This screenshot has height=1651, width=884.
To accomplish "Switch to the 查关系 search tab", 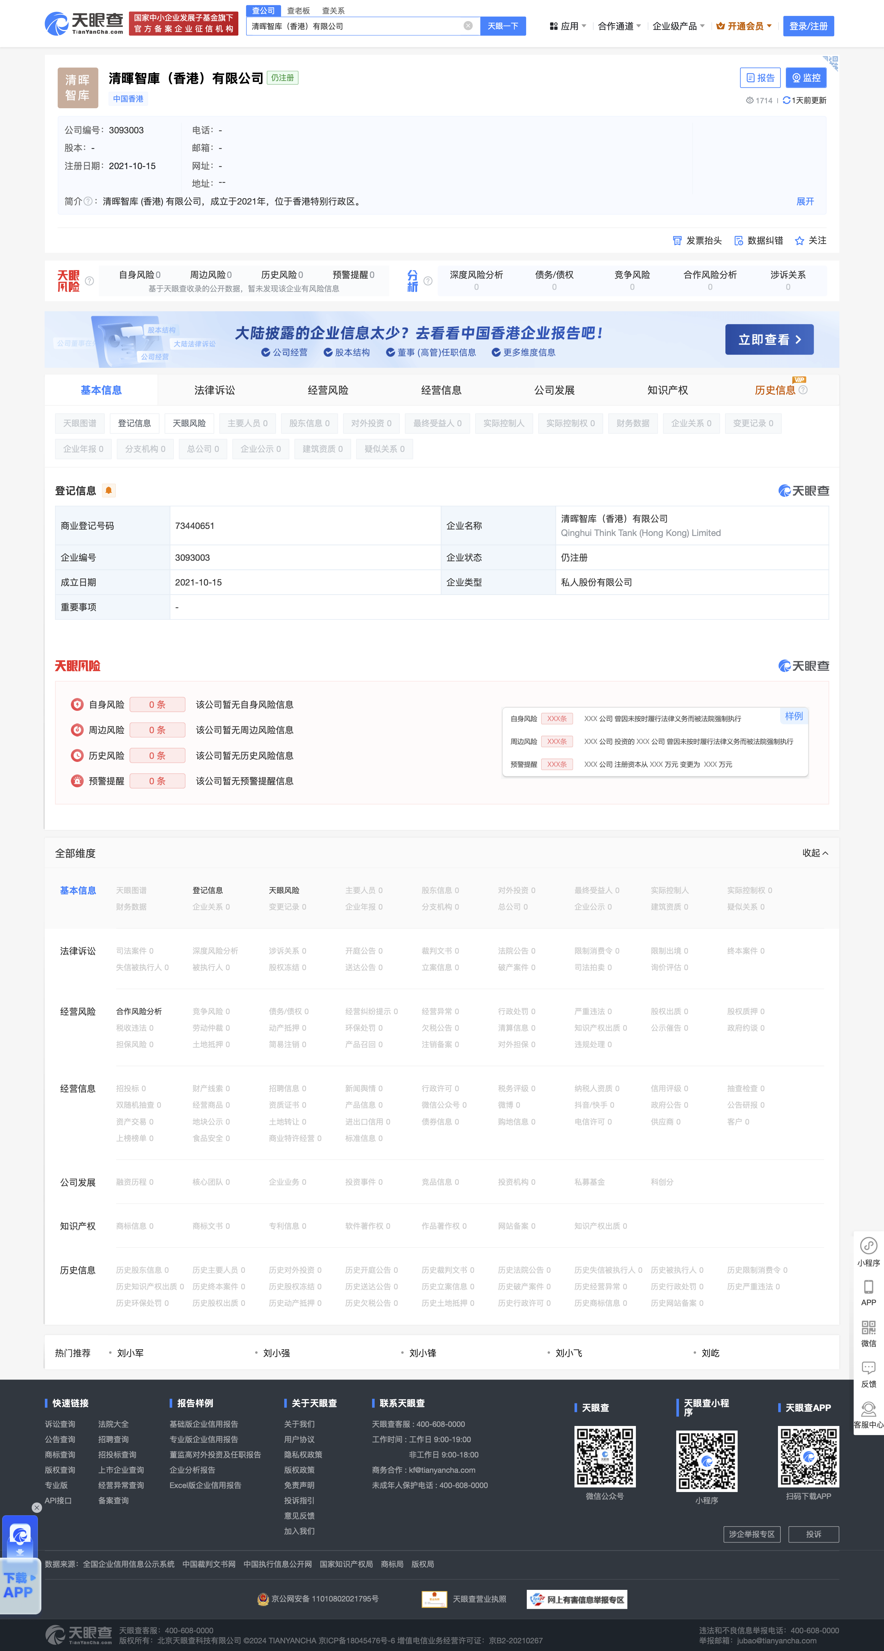I will [x=333, y=10].
